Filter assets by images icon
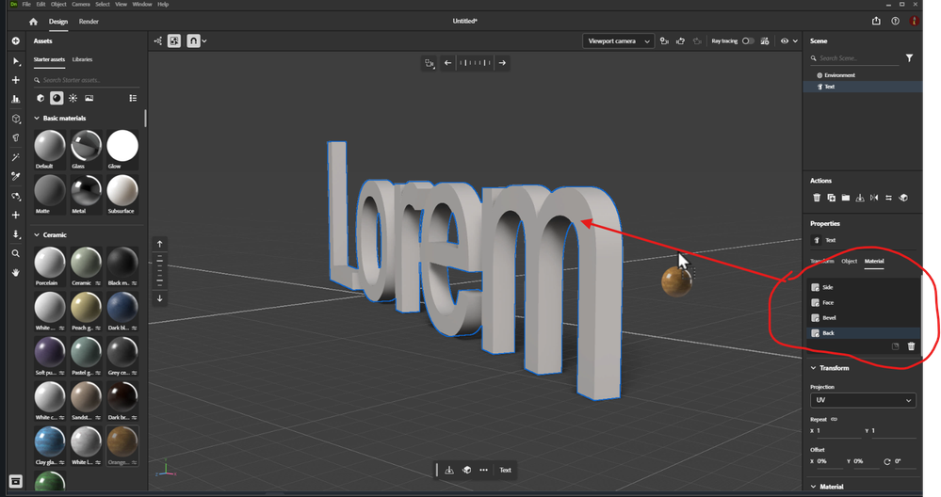Viewport: 941px width, 497px height. 89,98
